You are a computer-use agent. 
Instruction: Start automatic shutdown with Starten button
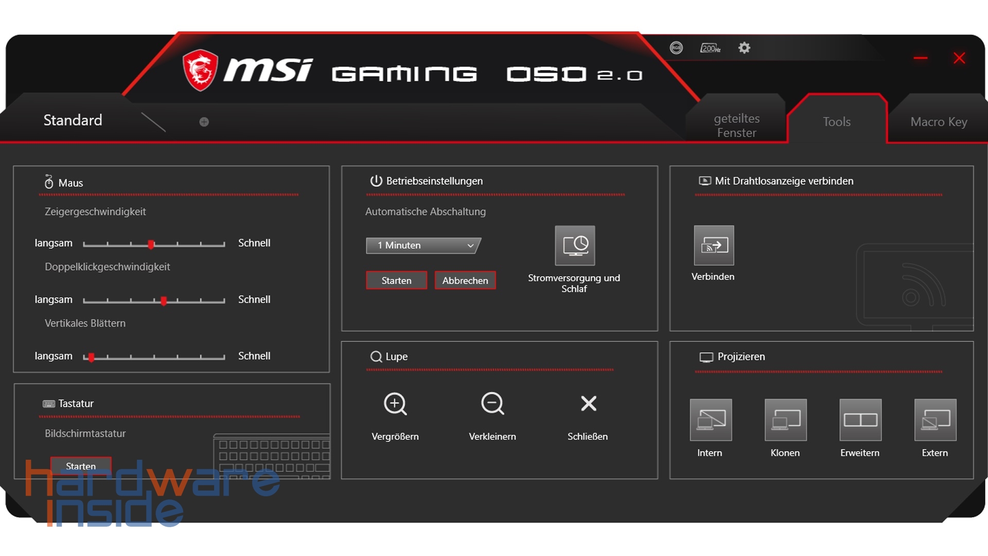[x=396, y=281]
